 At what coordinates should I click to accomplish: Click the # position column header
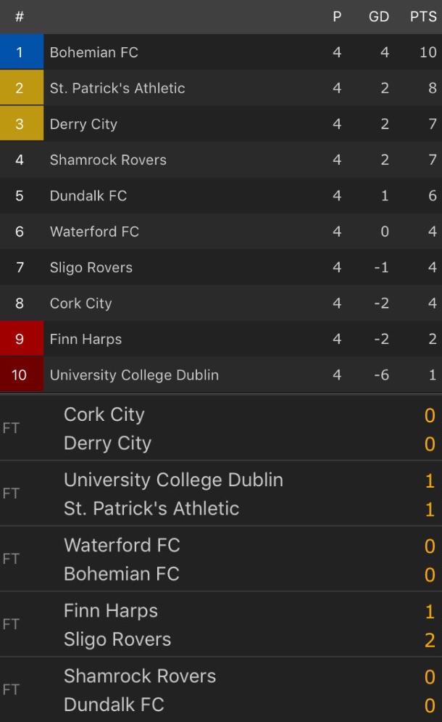point(20,17)
